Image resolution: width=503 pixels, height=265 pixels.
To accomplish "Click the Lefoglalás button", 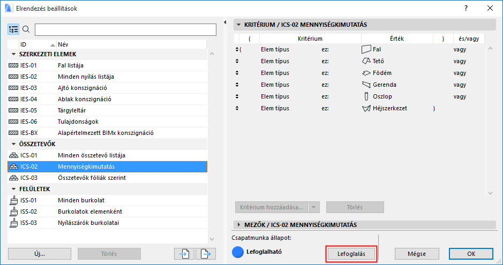I will (351, 254).
